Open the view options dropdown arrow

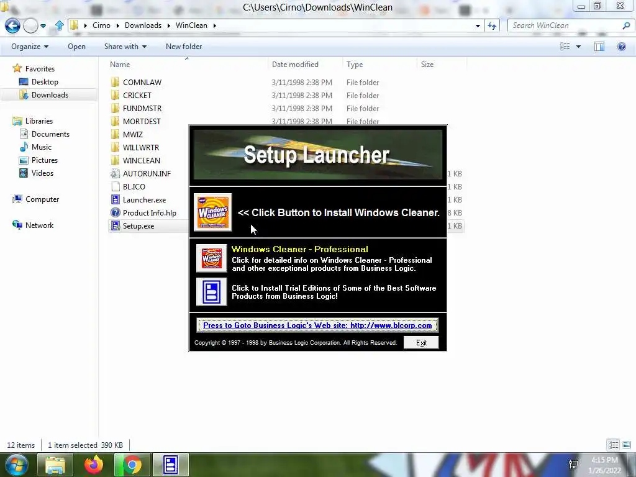point(578,47)
